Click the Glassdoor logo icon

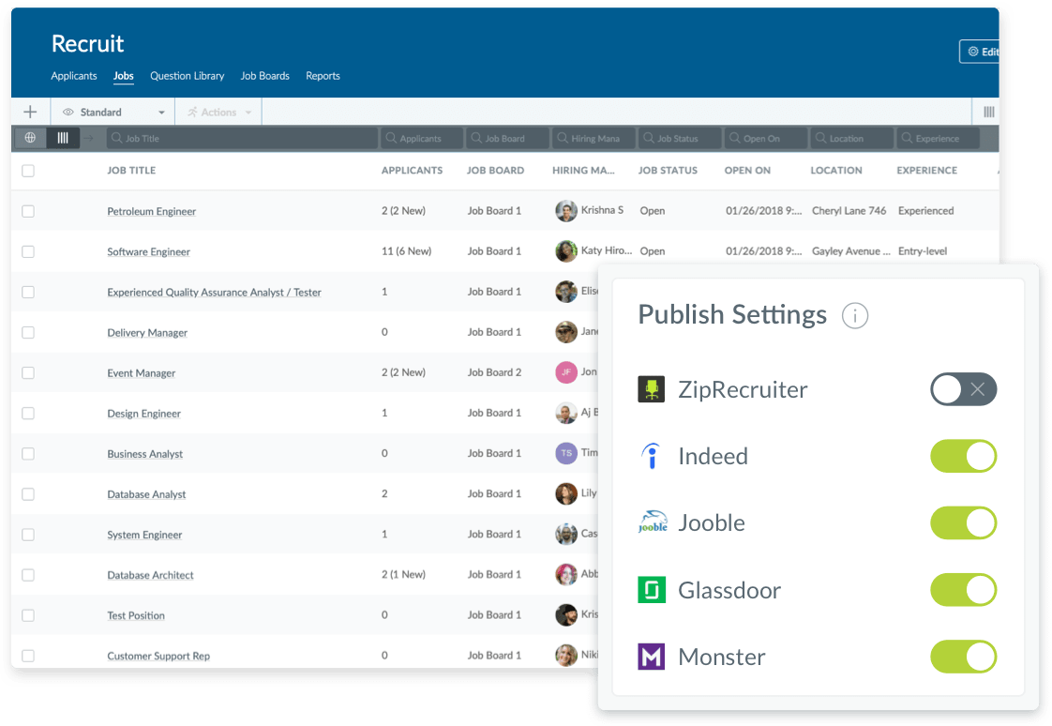pos(652,590)
